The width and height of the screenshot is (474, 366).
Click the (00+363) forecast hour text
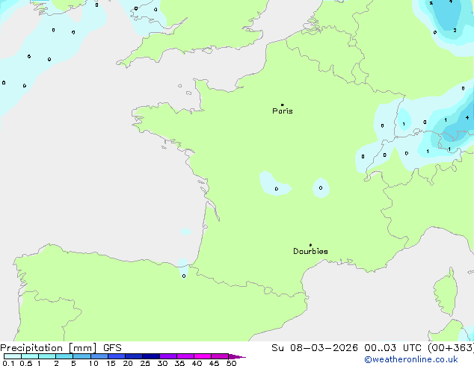pos(451,348)
